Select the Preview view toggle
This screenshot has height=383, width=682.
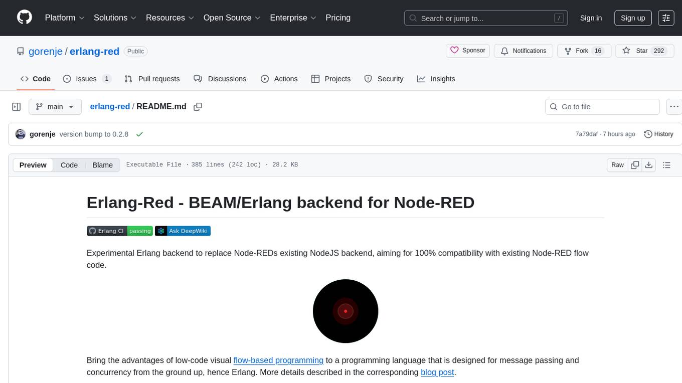coord(33,165)
